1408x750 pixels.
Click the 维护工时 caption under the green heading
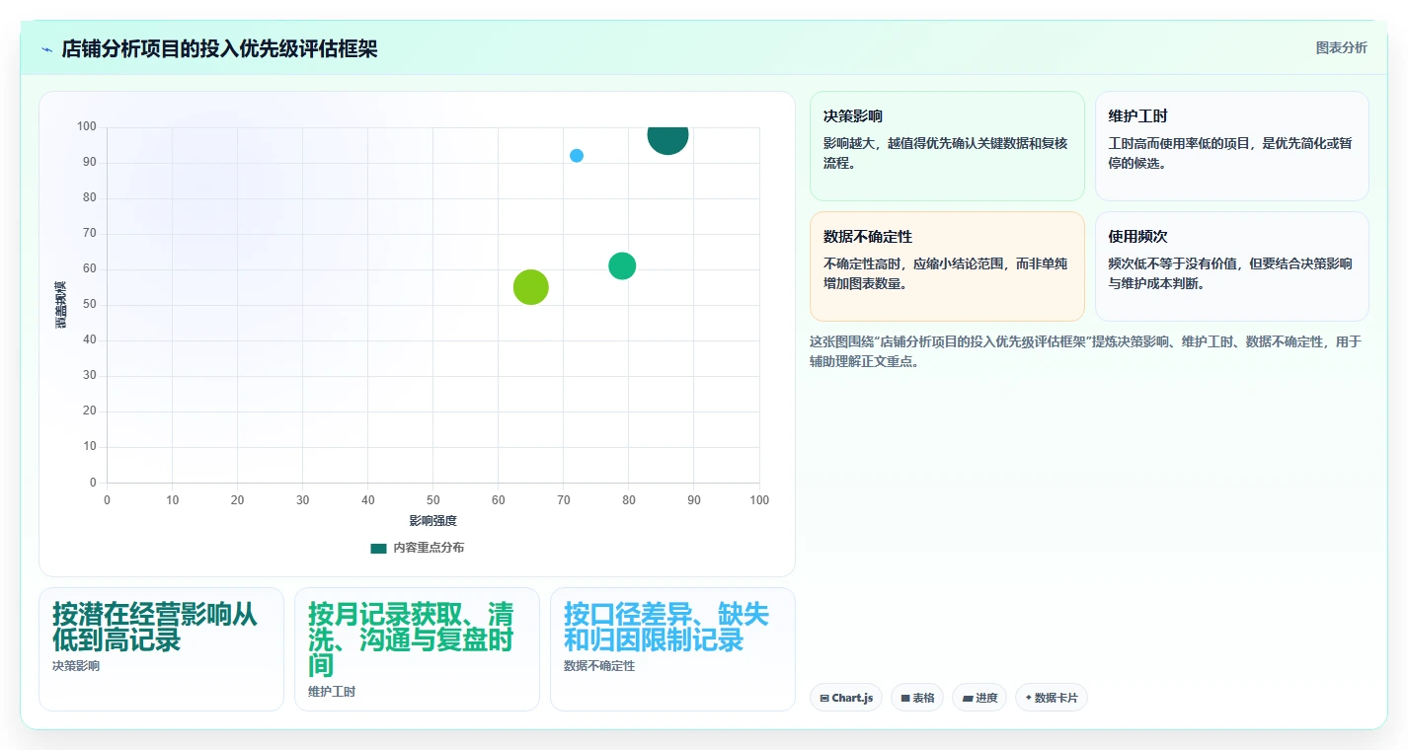click(332, 692)
